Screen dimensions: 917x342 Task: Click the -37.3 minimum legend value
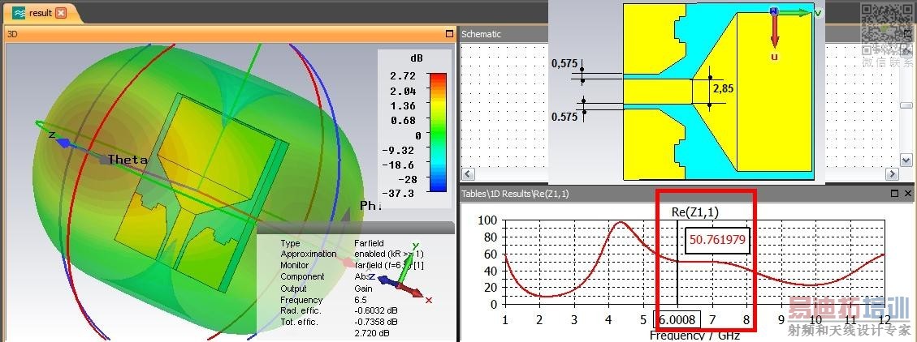(x=398, y=193)
